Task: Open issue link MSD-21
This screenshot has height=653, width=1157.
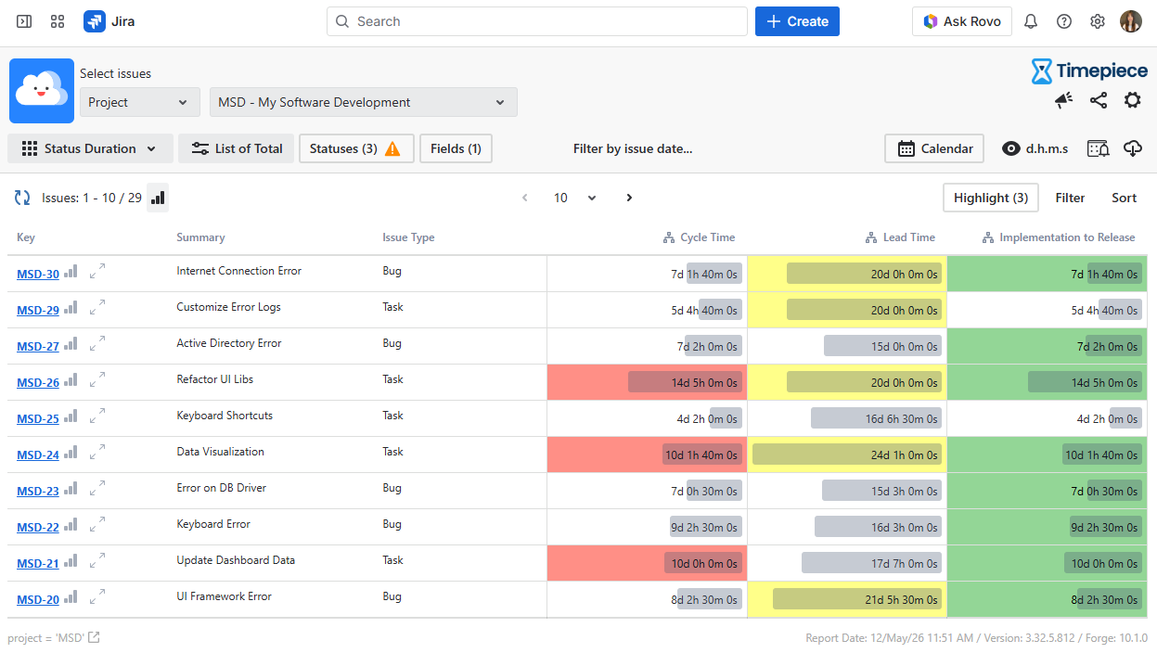Action: pos(38,563)
